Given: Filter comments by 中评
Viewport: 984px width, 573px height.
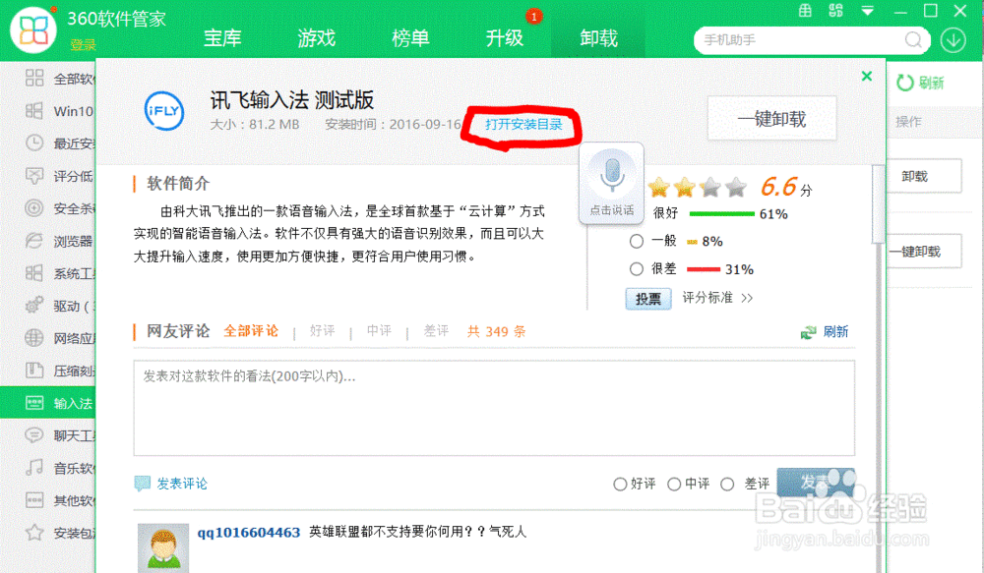Looking at the screenshot, I should click(379, 331).
